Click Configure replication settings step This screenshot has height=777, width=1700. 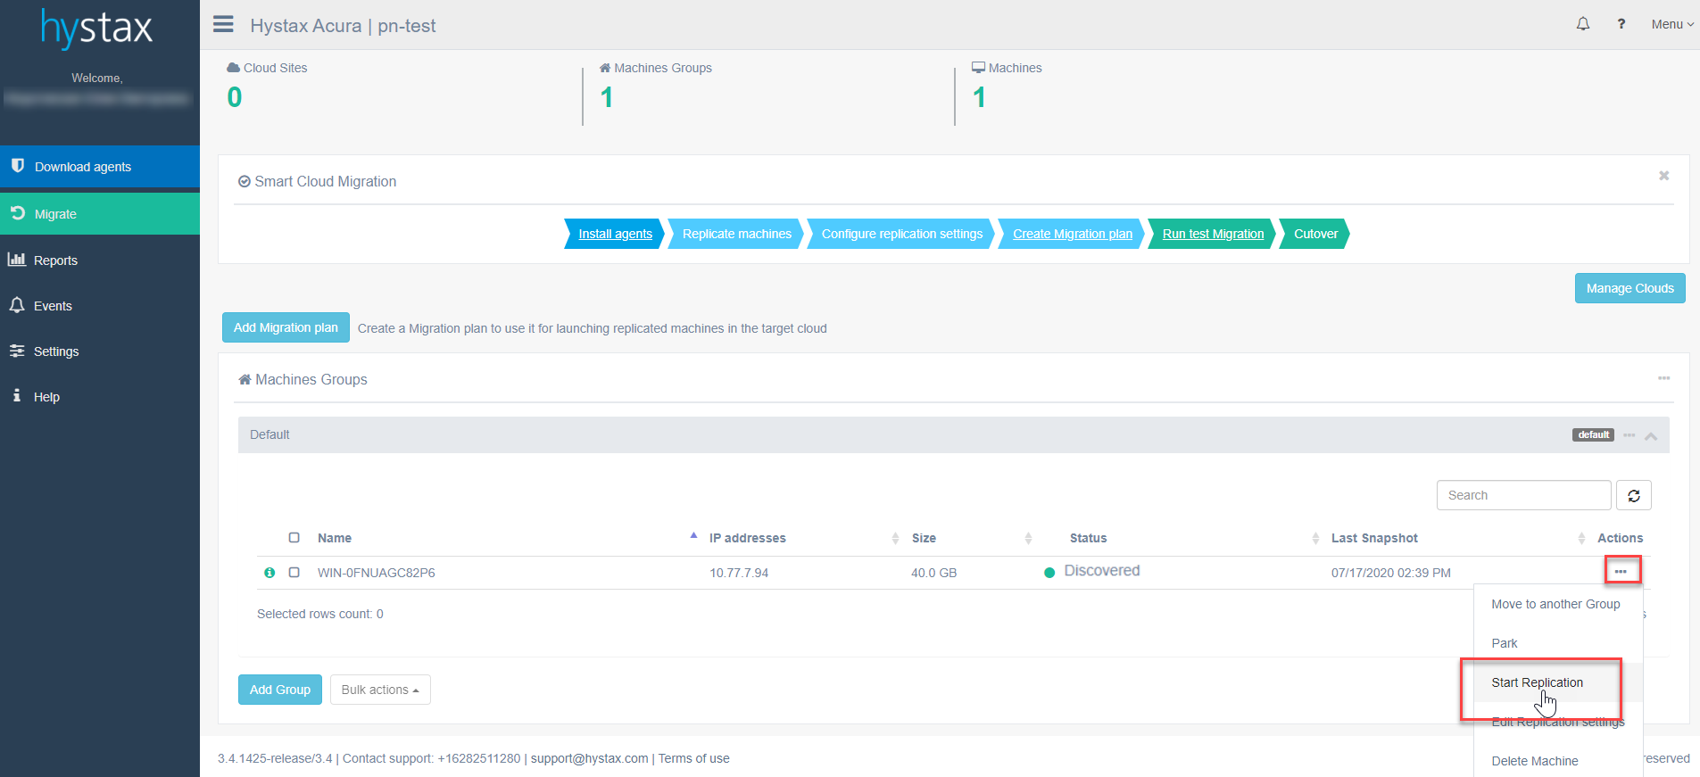tap(901, 234)
